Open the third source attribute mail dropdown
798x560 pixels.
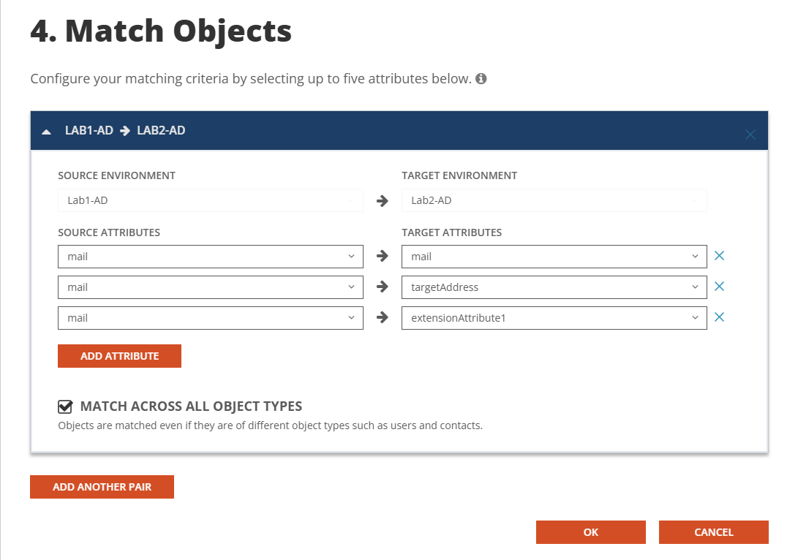(210, 318)
